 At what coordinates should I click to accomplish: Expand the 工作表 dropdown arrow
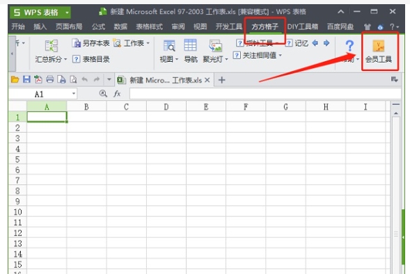click(x=148, y=43)
